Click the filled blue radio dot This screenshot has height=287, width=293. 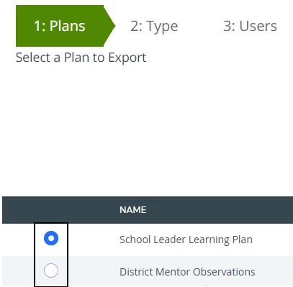pyautogui.click(x=51, y=238)
